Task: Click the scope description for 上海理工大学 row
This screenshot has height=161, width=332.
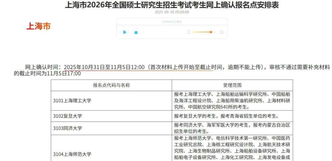Action: (232, 101)
